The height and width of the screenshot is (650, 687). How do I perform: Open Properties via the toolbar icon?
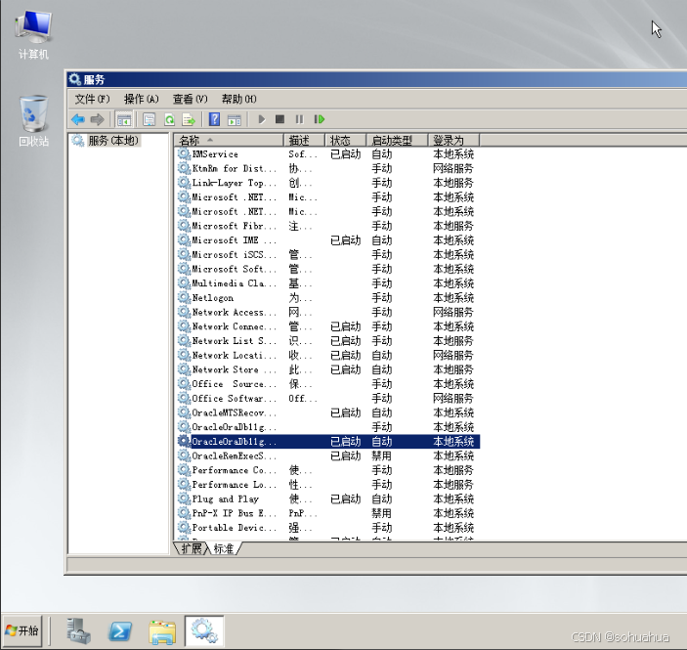click(x=149, y=119)
